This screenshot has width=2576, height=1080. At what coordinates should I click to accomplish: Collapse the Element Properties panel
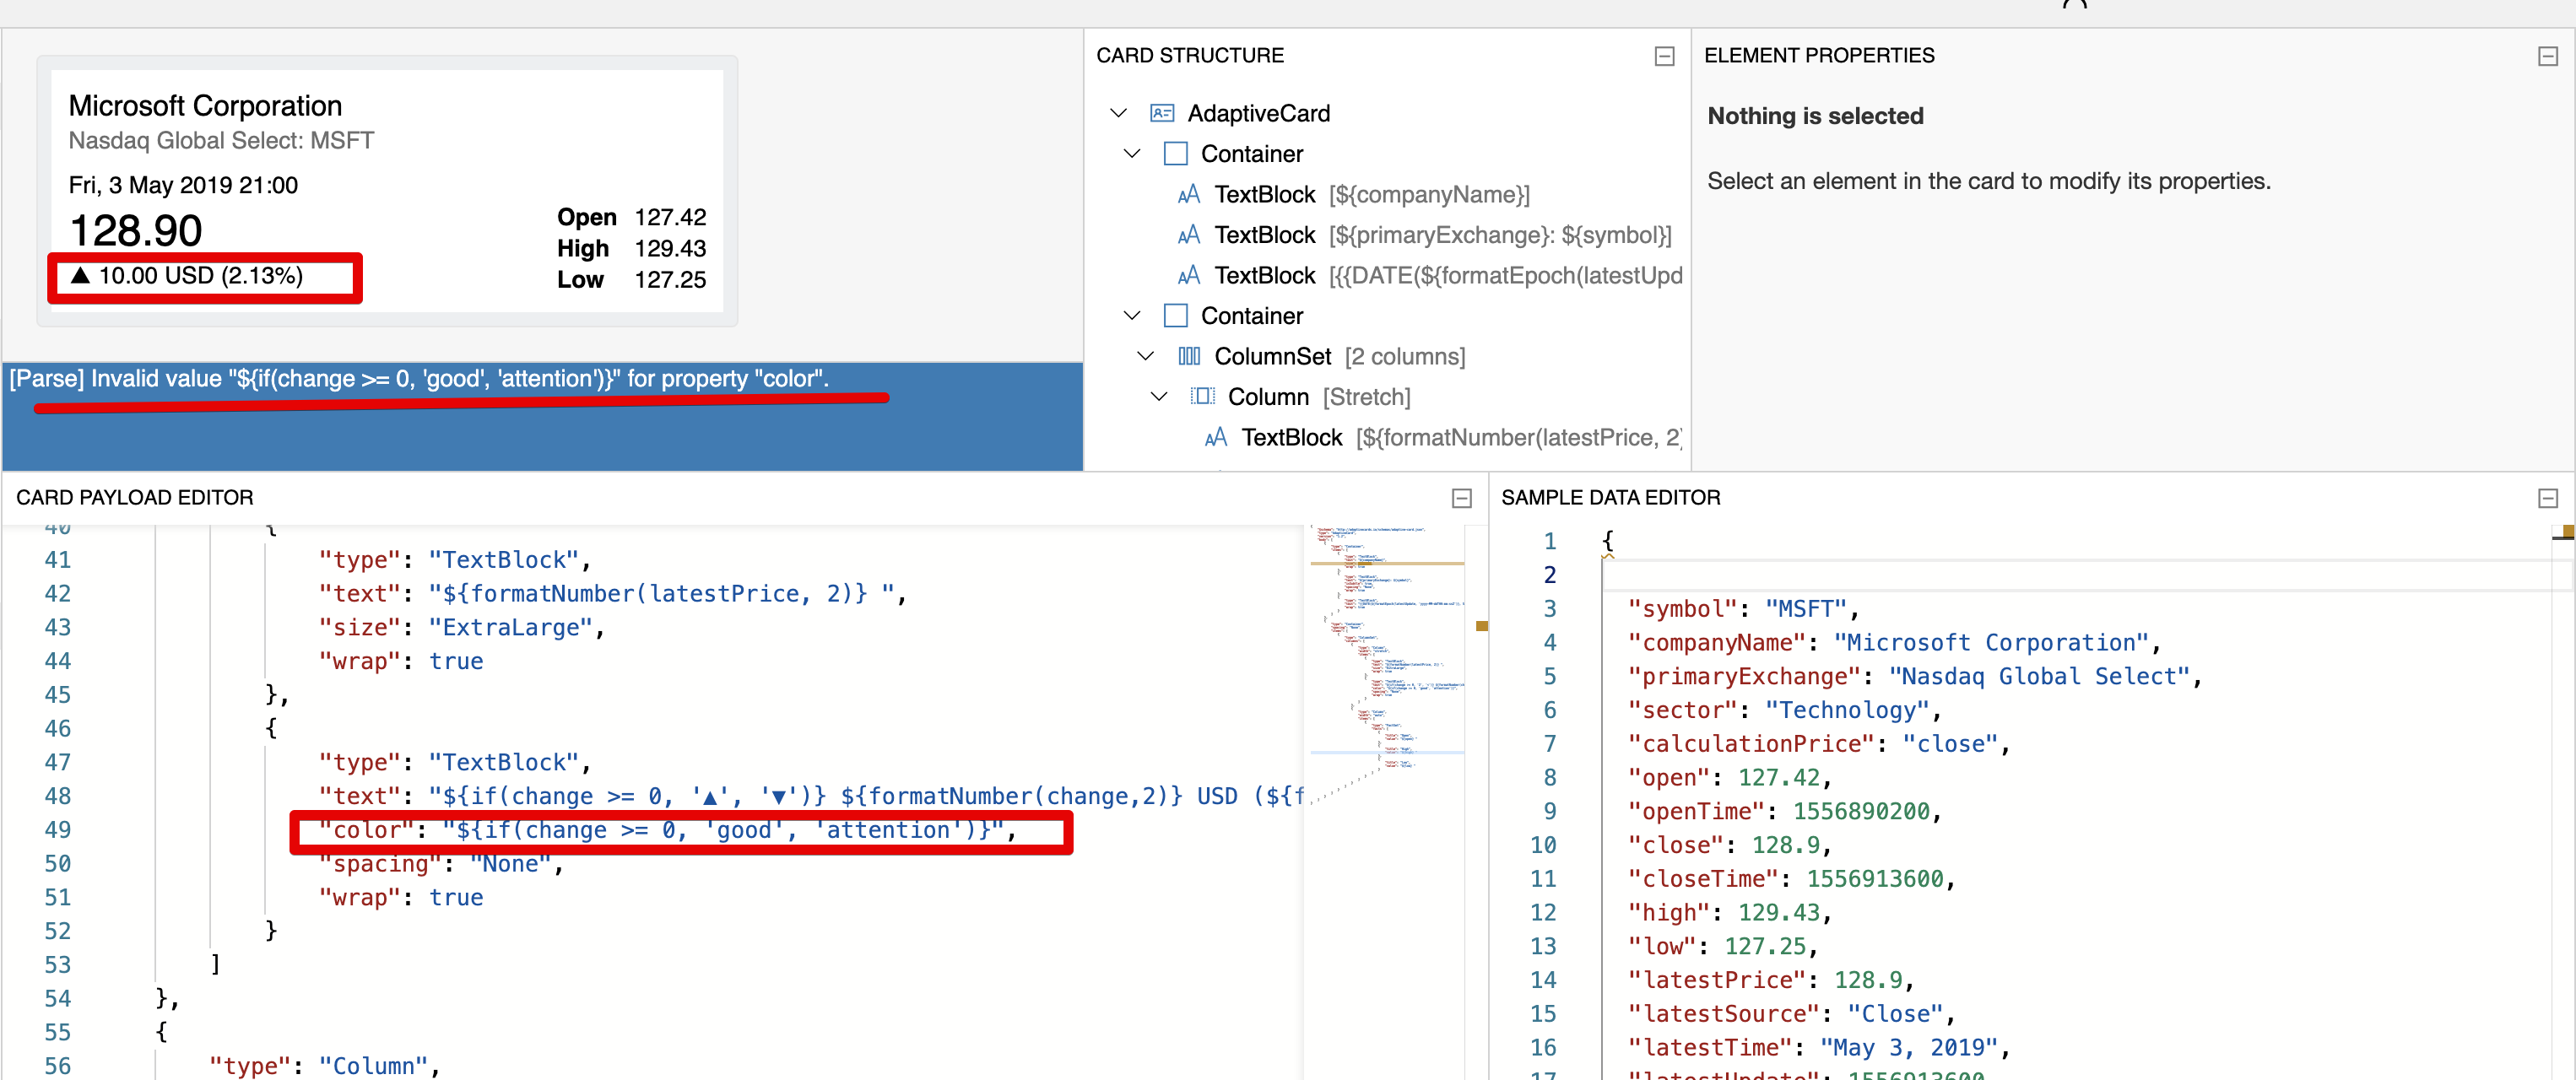click(x=2545, y=56)
